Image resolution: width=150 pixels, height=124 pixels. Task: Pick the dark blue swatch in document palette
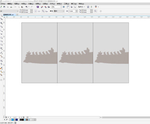17,120
